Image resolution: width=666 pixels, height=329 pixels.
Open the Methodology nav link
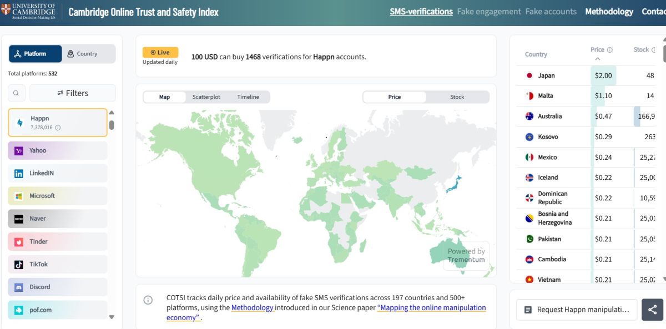(609, 12)
